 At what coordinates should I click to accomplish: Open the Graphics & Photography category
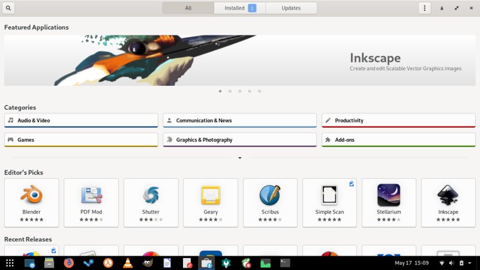coord(239,140)
